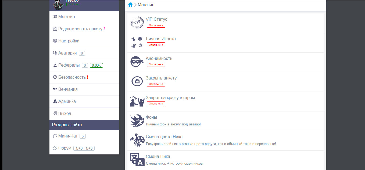Image resolution: width=365 pixels, height=170 pixels.
Task: Click the Смена Ника translate icon
Action: coord(137,160)
